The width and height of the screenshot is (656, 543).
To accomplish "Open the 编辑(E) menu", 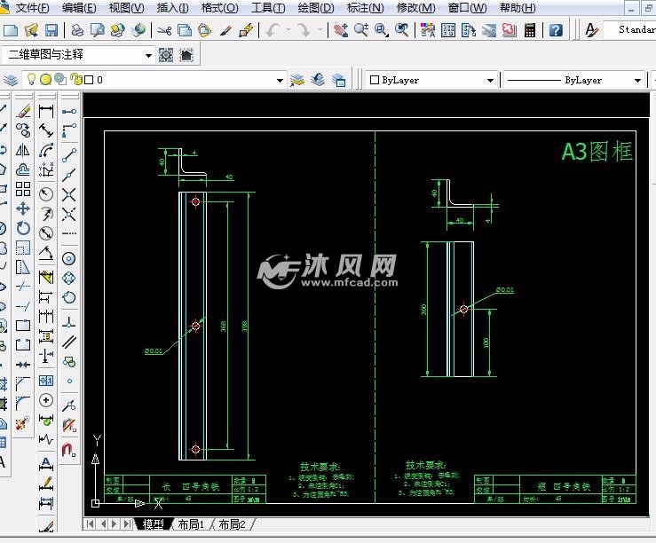I will [x=79, y=7].
